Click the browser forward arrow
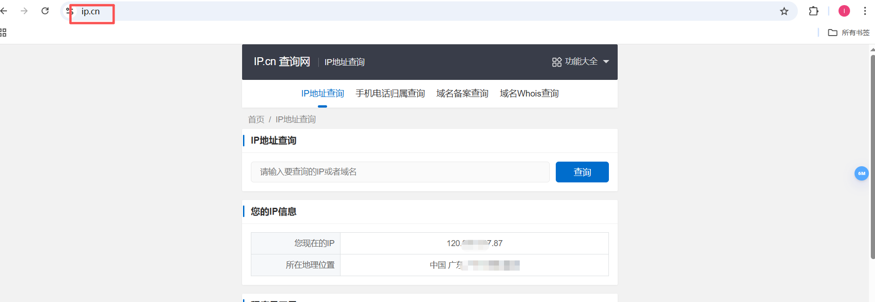875x302 pixels. (x=24, y=11)
